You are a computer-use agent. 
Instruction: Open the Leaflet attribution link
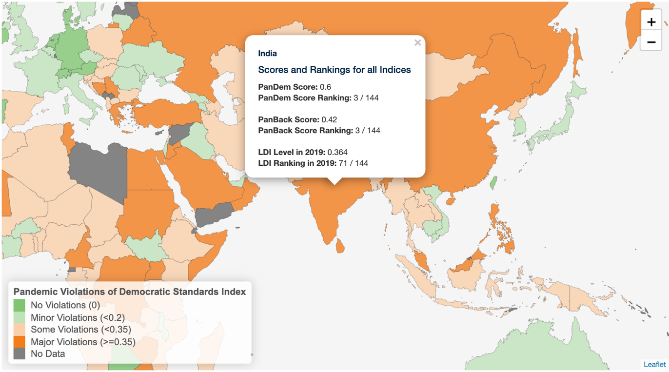654,364
